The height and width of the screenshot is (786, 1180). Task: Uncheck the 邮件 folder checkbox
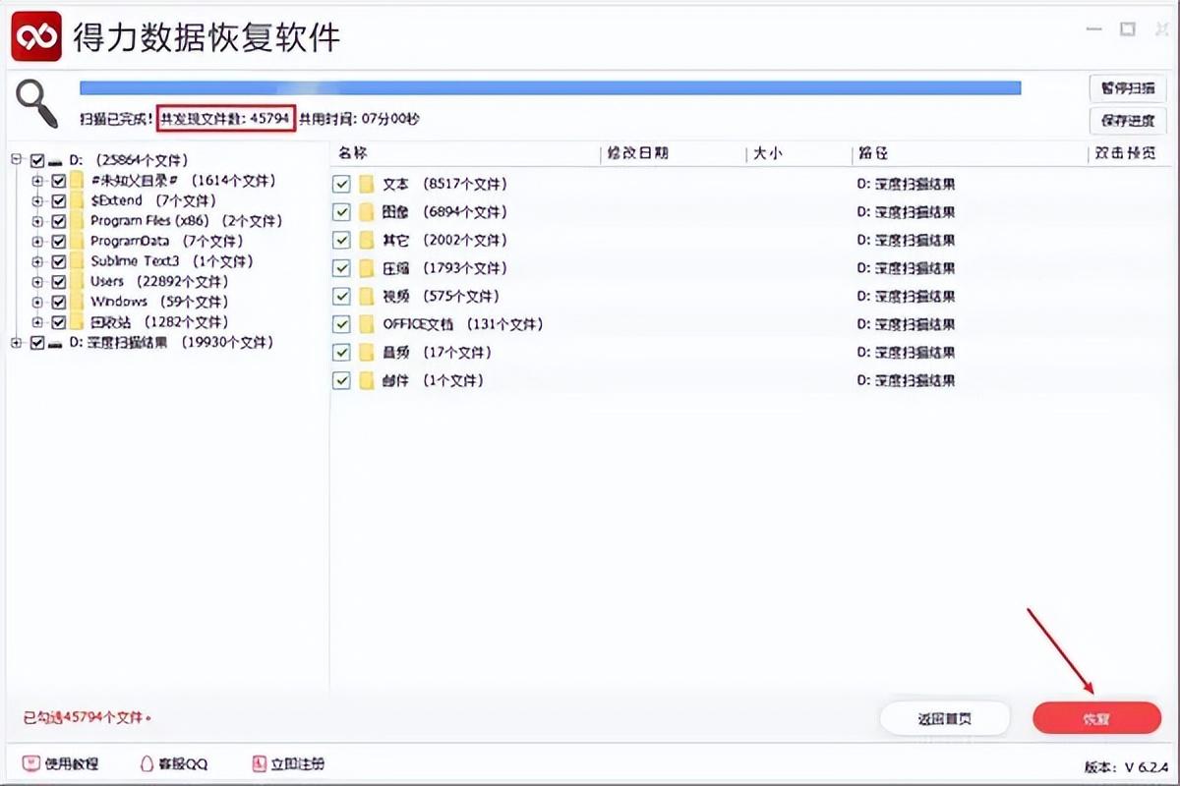tap(341, 380)
